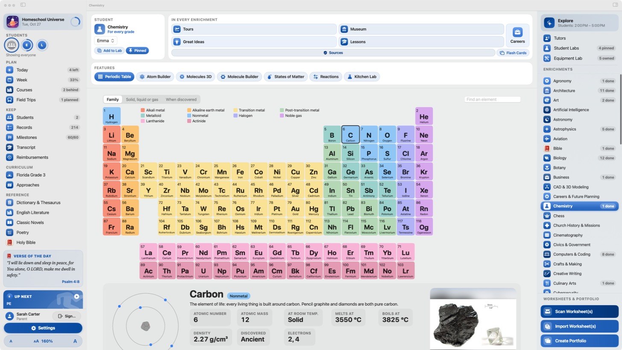Screen dimensions: 622x350
Task: Click the Find an element search field
Action: (x=492, y=100)
